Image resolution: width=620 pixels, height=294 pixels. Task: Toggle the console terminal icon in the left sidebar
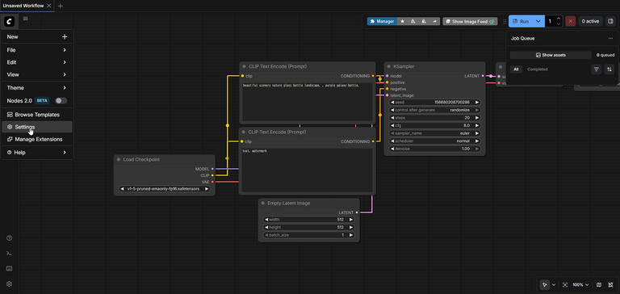tap(10, 254)
